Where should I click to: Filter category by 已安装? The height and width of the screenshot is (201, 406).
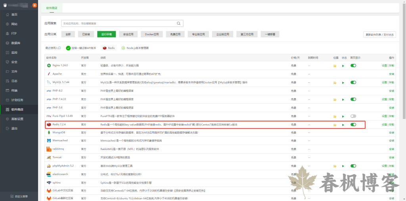point(86,34)
